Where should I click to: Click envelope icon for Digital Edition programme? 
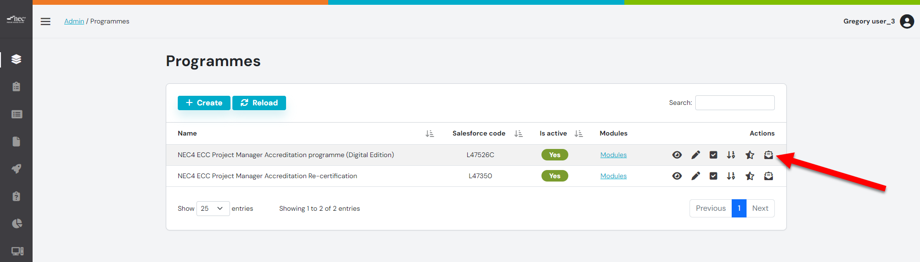(x=769, y=155)
